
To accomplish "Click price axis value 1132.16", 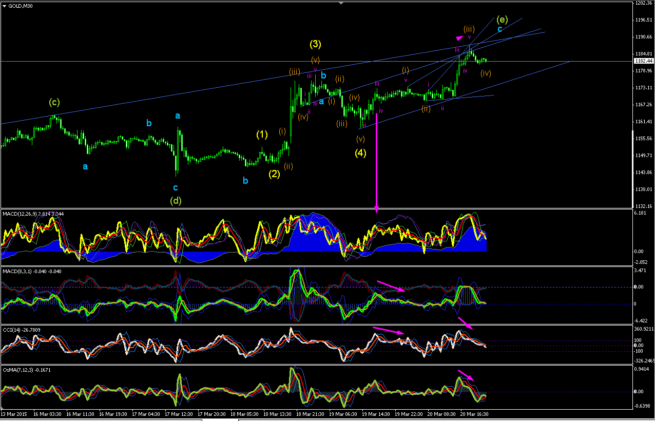I will click(643, 206).
